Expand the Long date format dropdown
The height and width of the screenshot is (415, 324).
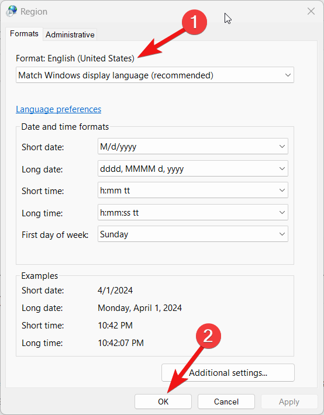[193, 168]
